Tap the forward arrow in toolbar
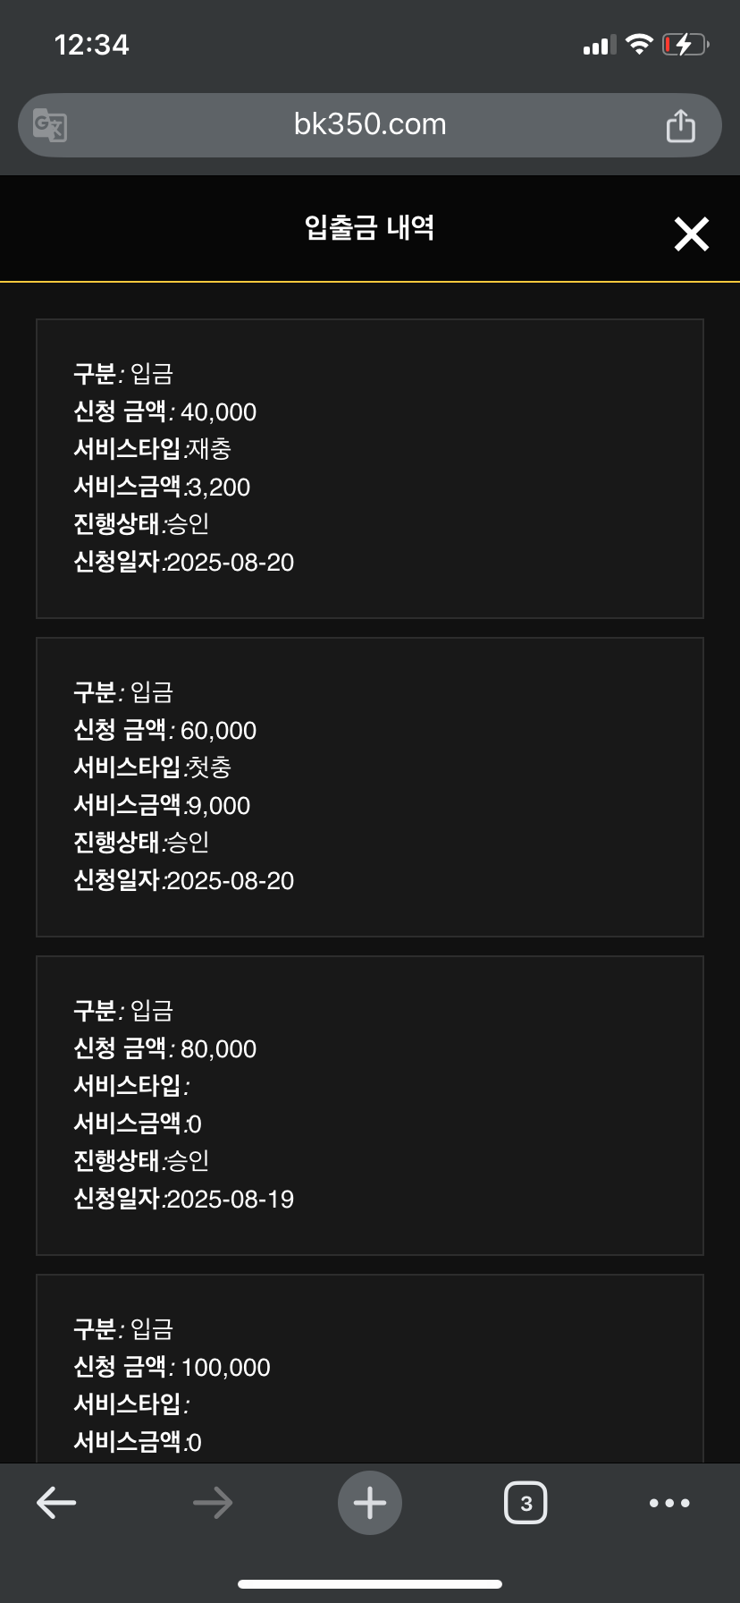Viewport: 740px width, 1603px height. [213, 1503]
